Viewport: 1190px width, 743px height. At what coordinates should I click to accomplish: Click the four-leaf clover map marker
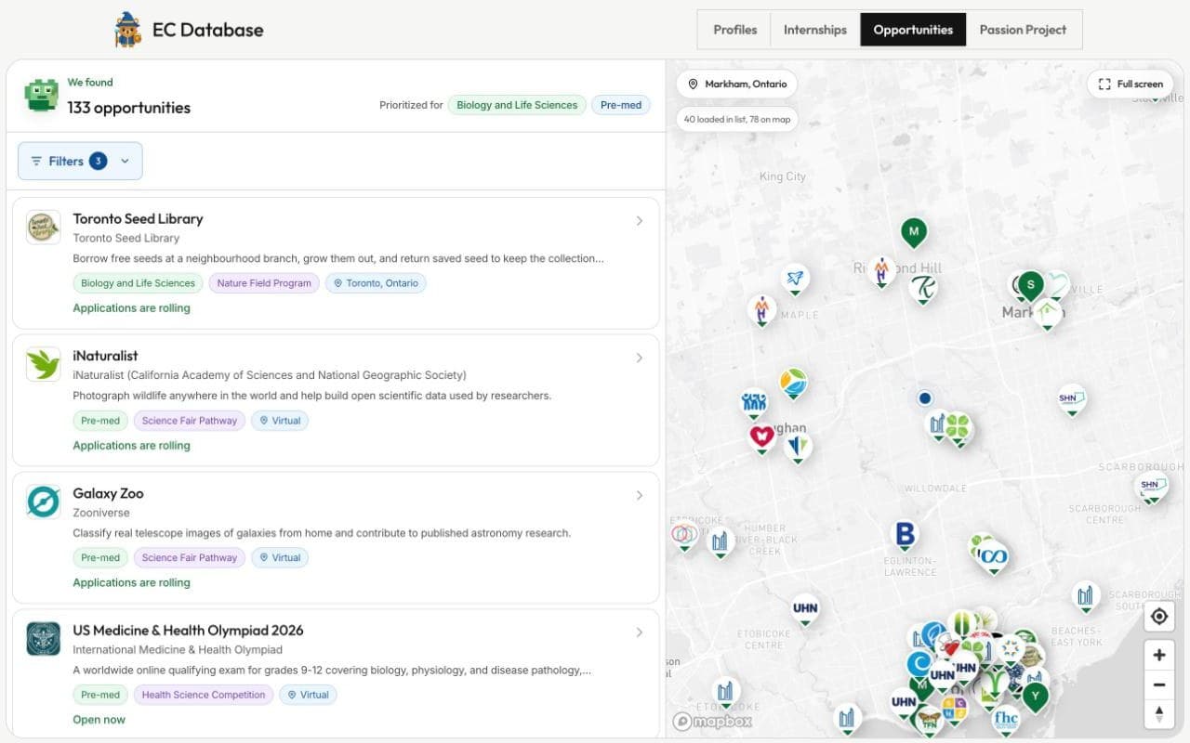tap(958, 428)
